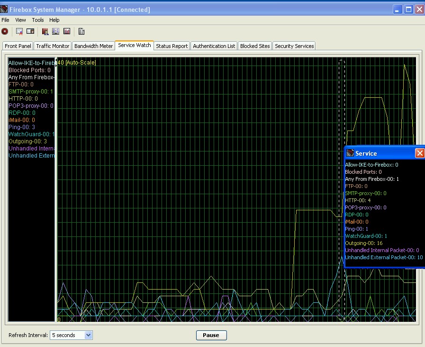Click the red stop display toolbar icon
This screenshot has width=425, height=347.
click(5, 31)
